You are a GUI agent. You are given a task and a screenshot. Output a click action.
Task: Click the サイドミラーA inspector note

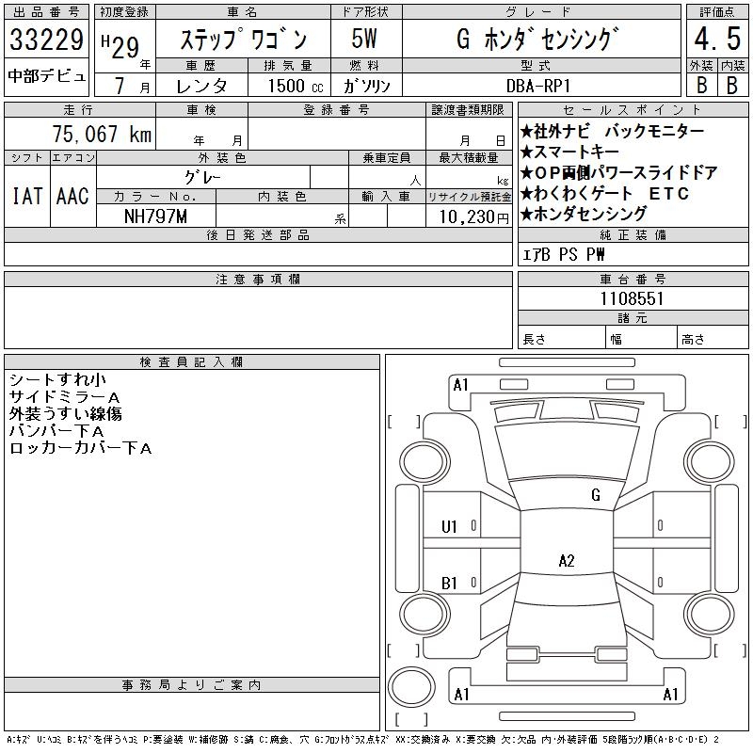[x=64, y=396]
